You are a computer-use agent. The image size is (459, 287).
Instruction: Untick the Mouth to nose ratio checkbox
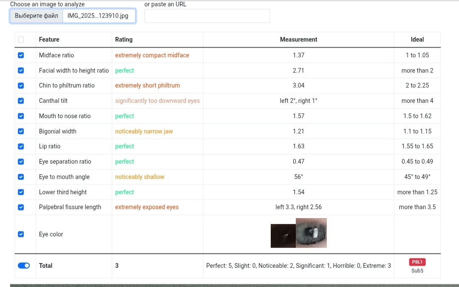pos(21,116)
